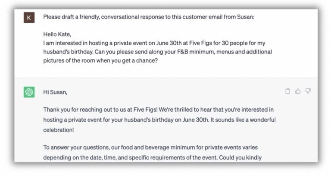Click the "Hi Susan," greeting
This screenshot has width=331, height=176.
(x=55, y=92)
